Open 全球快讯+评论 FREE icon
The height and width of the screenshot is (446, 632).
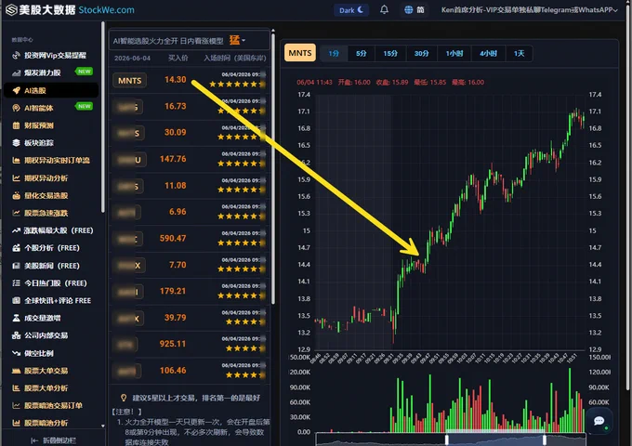pos(16,300)
